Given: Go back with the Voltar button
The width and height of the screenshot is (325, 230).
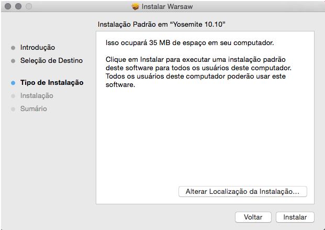Looking at the screenshot, I should [253, 217].
